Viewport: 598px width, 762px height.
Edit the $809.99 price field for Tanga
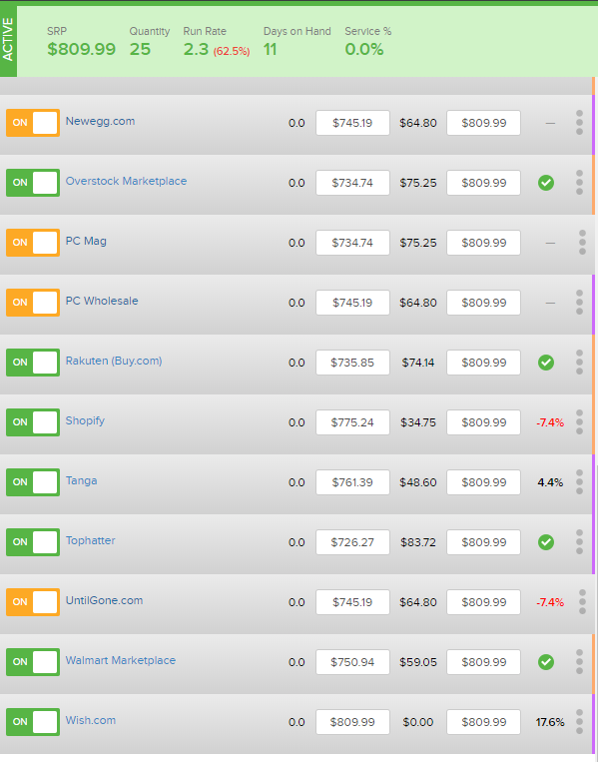pyautogui.click(x=484, y=482)
